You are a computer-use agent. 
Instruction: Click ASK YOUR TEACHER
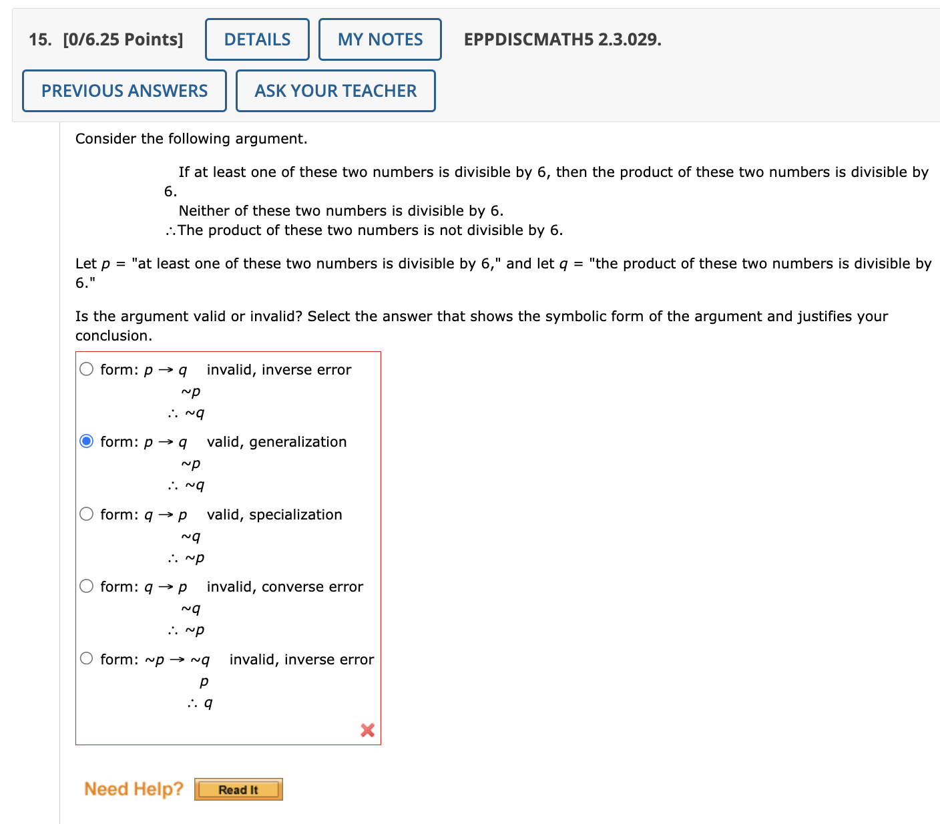[x=335, y=90]
